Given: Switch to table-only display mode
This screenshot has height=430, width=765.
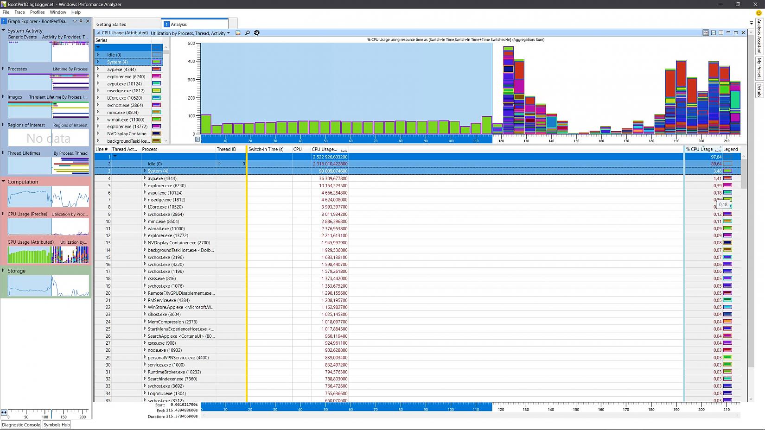Looking at the screenshot, I should [721, 33].
